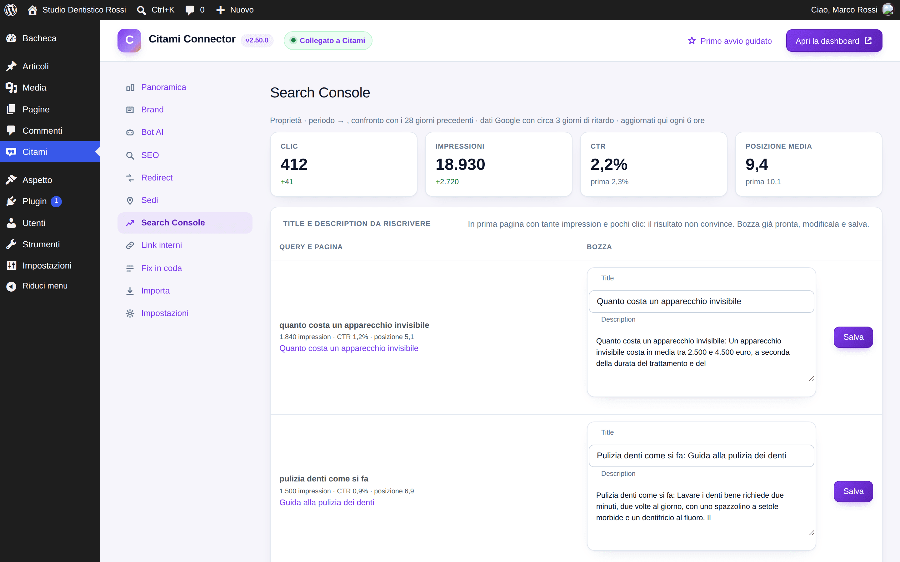Click the CLIC card value 412
Screen dimensions: 900x562
[x=294, y=164]
